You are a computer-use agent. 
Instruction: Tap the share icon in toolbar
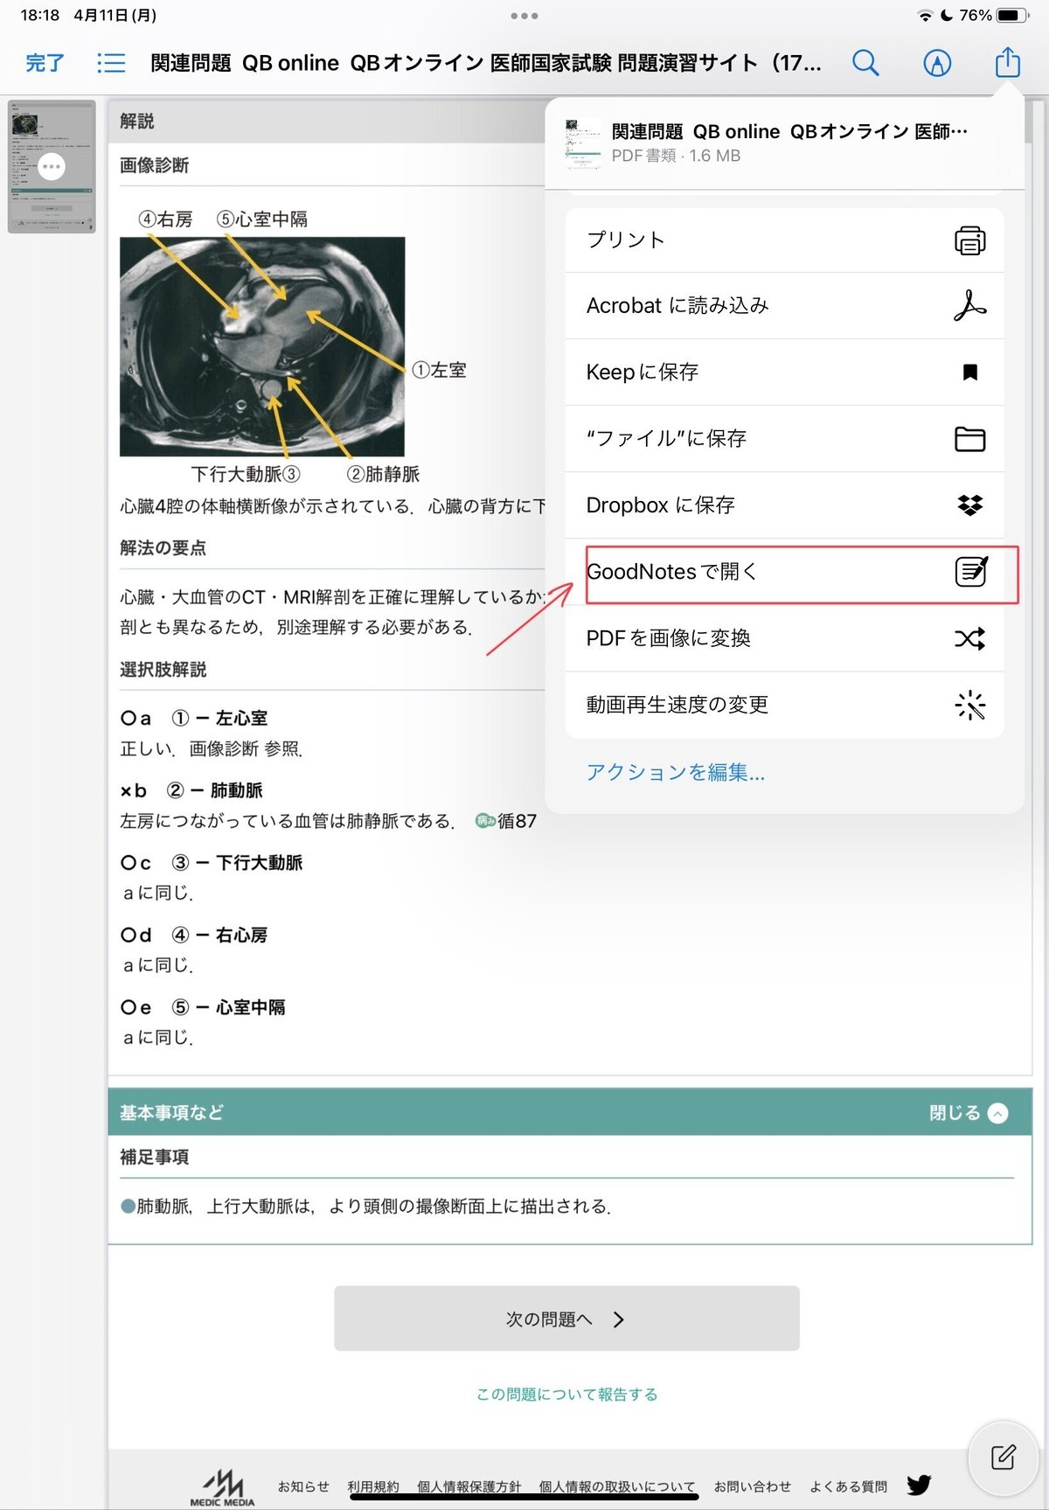(x=1008, y=62)
